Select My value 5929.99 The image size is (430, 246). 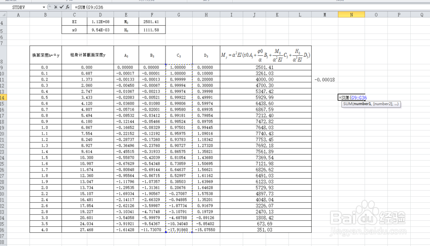click(265, 97)
